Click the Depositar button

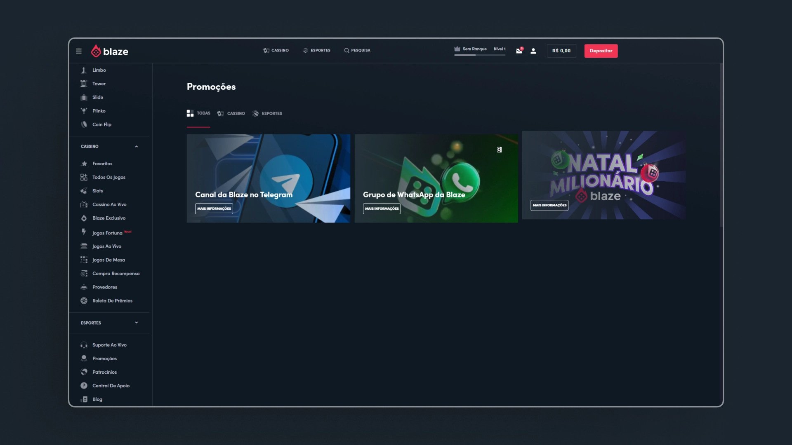pos(601,51)
